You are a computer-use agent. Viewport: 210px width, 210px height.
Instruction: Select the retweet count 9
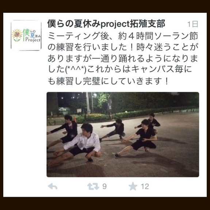[x=104, y=186]
